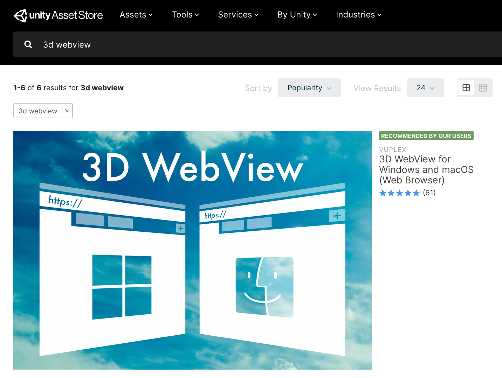Click the five-star rating with 61 reviews

point(407,193)
